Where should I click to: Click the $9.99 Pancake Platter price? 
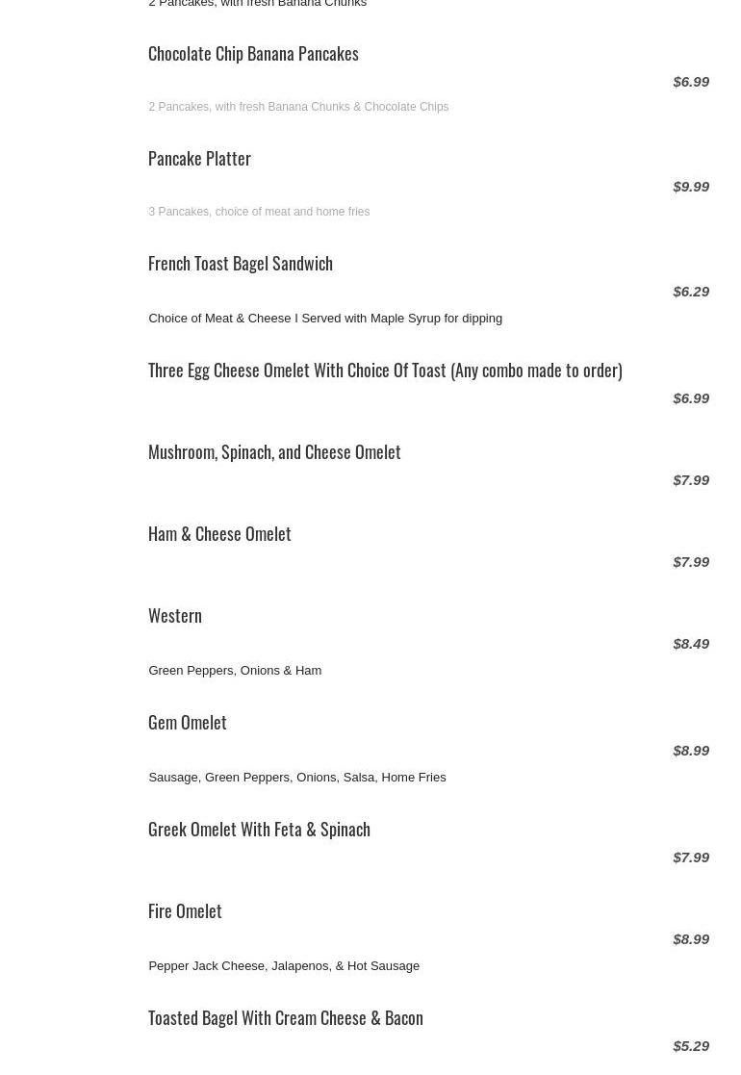click(x=691, y=187)
